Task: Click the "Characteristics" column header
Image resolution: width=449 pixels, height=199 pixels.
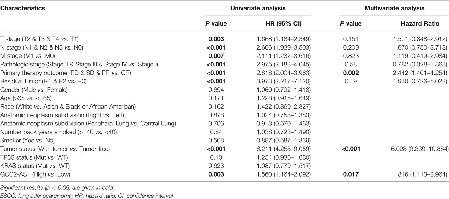Action: [22, 9]
